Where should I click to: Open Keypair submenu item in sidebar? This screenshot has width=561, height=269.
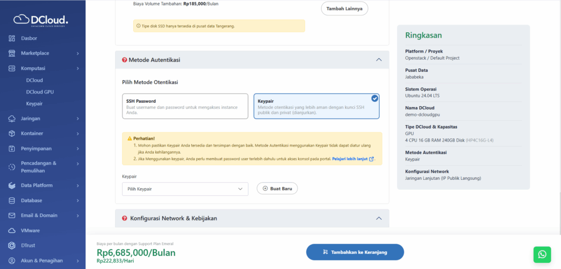pyautogui.click(x=34, y=103)
